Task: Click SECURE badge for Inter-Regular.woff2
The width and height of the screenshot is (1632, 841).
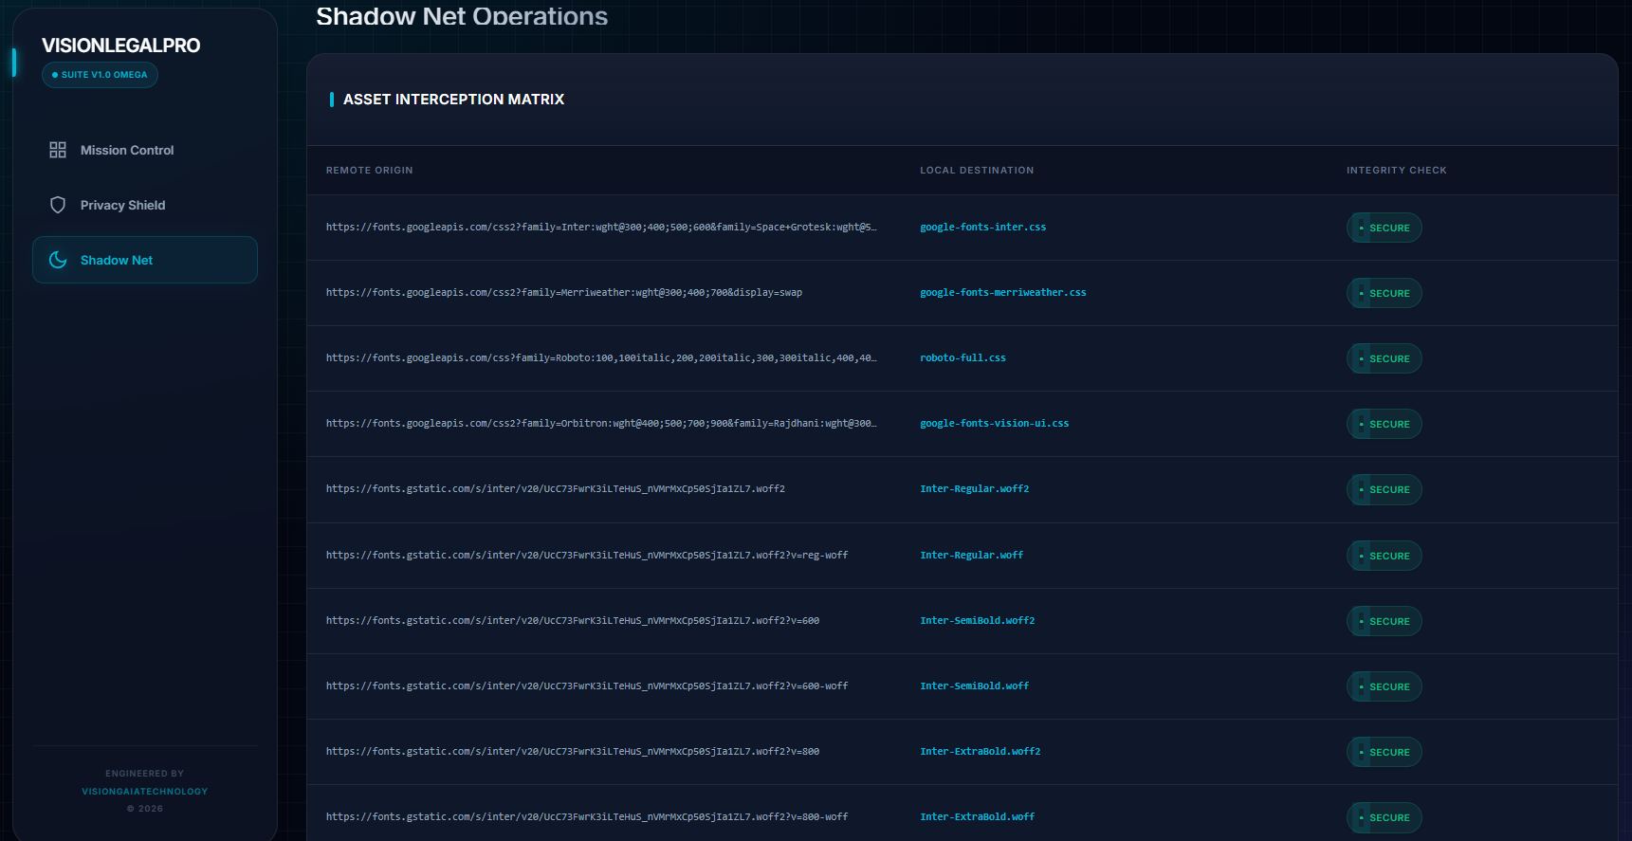Action: [x=1384, y=489]
